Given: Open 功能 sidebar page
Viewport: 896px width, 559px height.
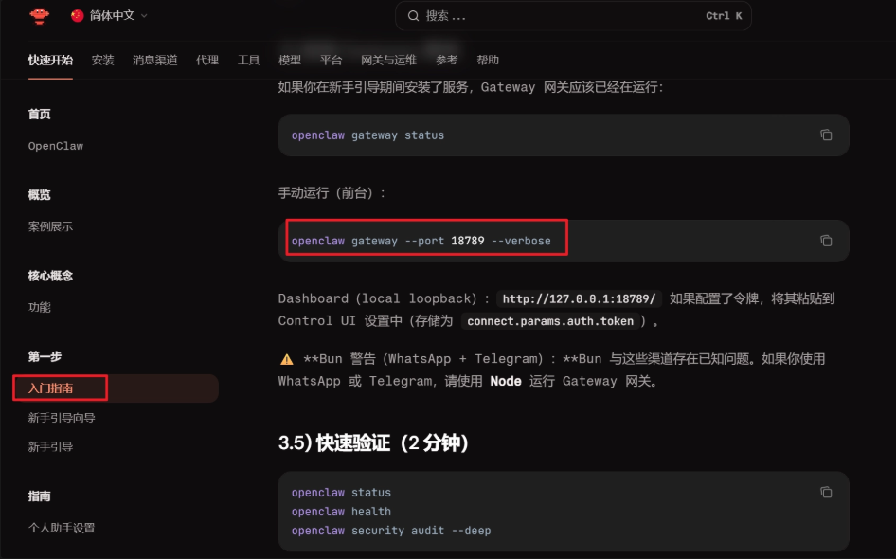Looking at the screenshot, I should (40, 307).
